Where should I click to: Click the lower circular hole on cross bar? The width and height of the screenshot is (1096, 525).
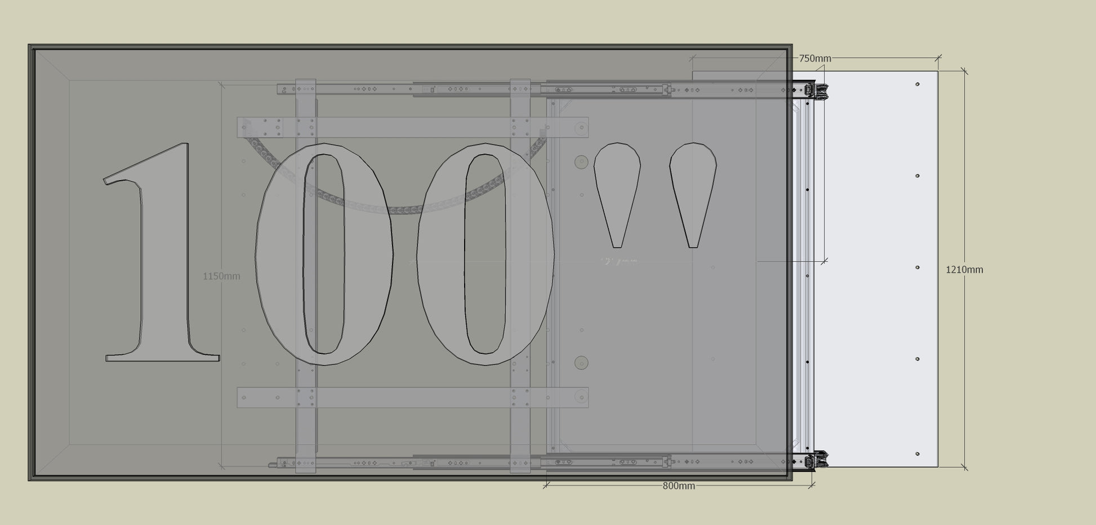[x=580, y=397]
